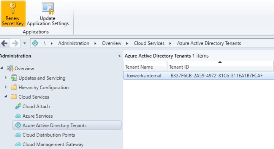Click the Hierarchy Configuration folder icon
Image resolution: width=274 pixels, height=149 pixels.
pos(14,87)
